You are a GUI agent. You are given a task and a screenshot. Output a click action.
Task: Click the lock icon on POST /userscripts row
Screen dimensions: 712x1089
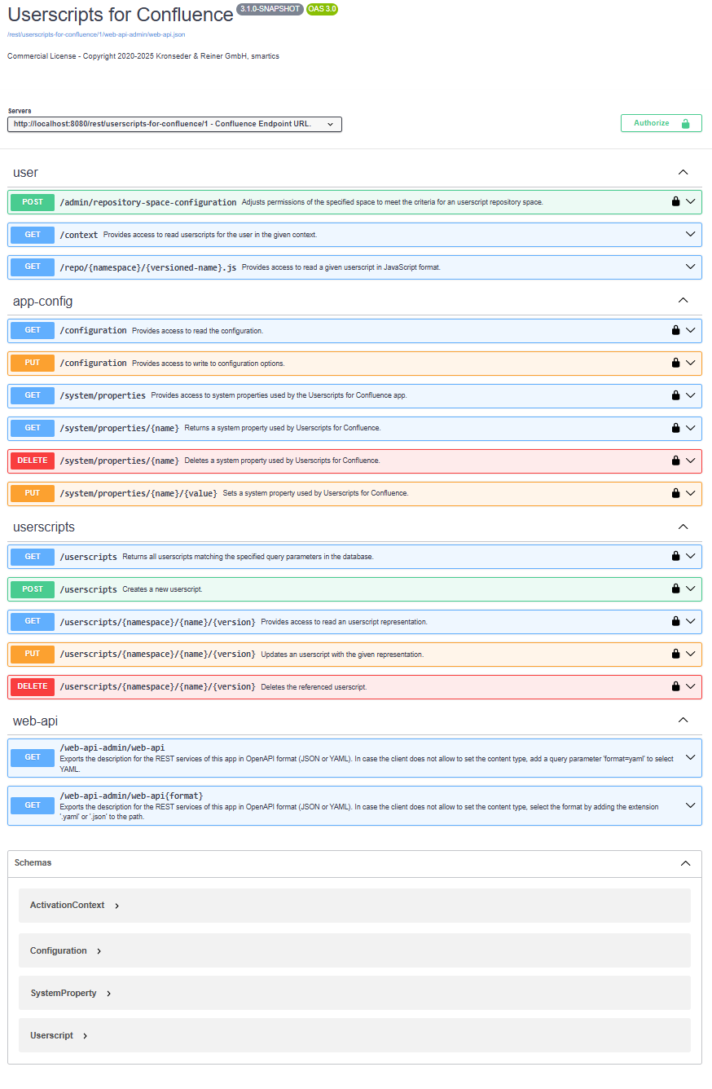pos(675,589)
